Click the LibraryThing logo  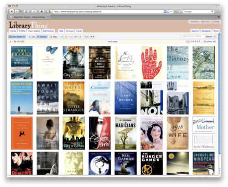pos(28,25)
